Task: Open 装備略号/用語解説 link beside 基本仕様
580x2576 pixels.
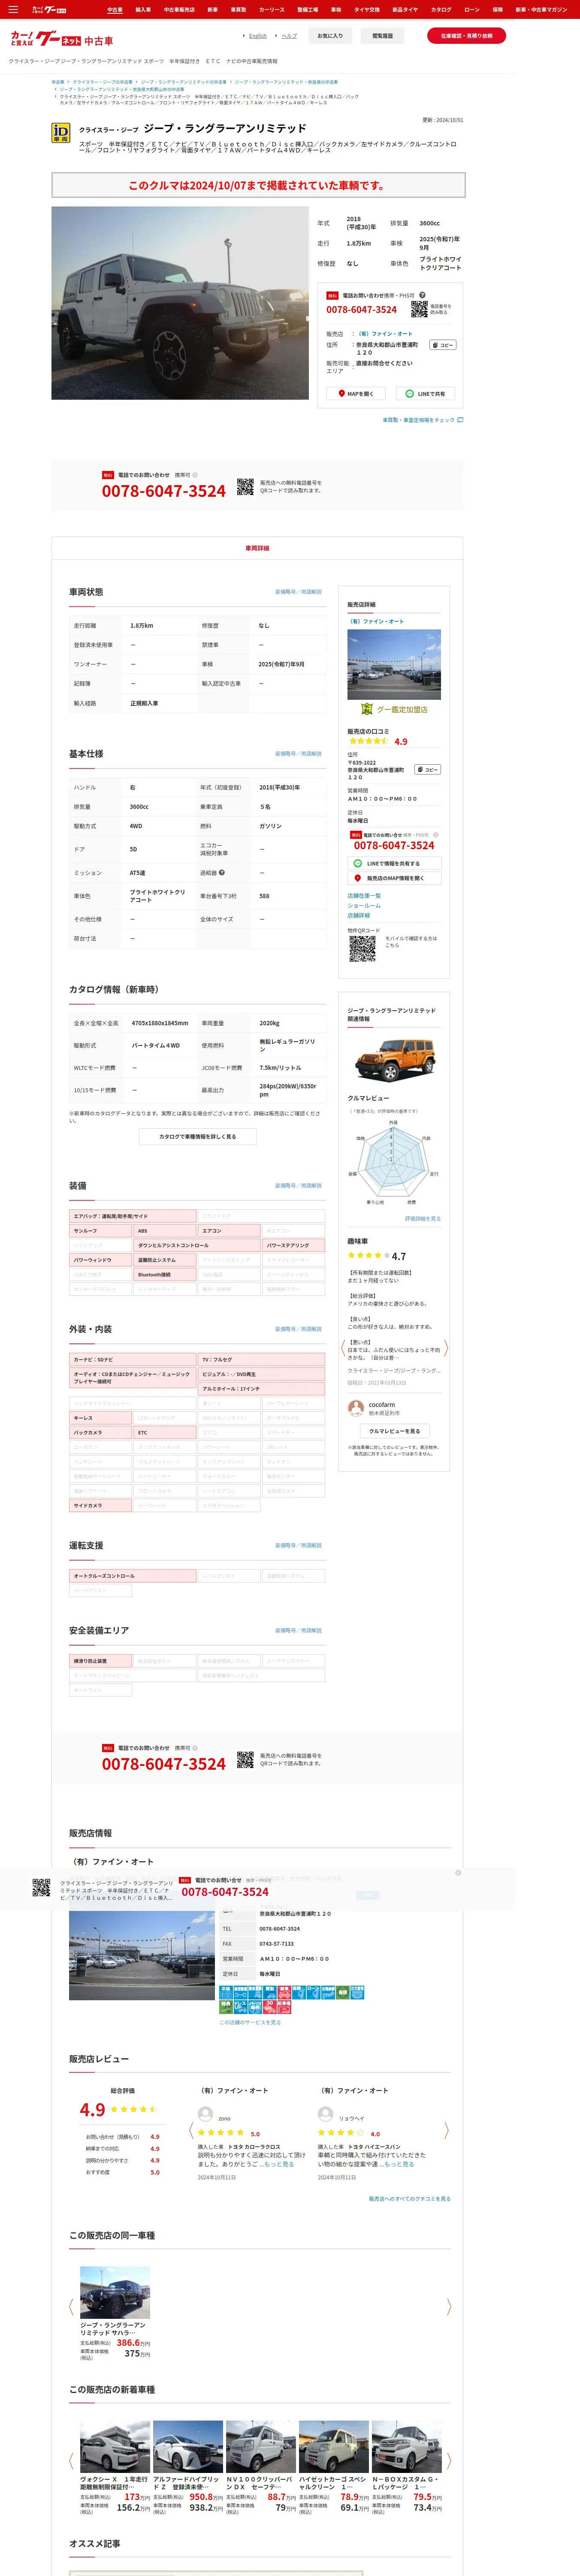Action: coord(298,754)
